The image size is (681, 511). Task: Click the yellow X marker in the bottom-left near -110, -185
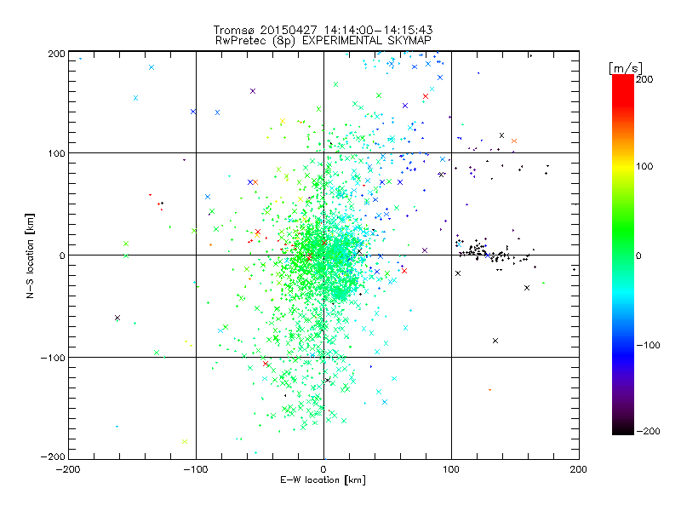185,441
